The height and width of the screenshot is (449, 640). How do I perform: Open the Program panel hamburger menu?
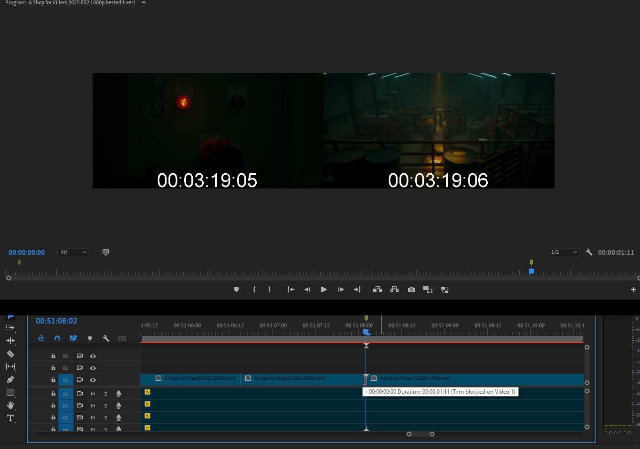pyautogui.click(x=144, y=3)
